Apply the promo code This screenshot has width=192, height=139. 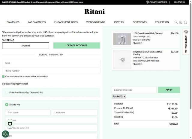click(x=169, y=90)
